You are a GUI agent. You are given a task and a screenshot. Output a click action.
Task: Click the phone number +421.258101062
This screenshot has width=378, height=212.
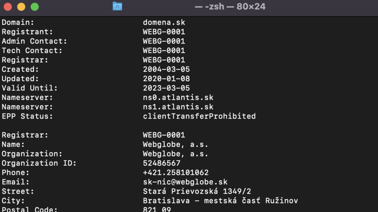[x=176, y=173]
